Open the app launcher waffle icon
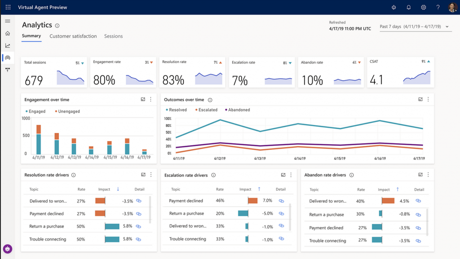The image size is (460, 259). click(8, 7)
